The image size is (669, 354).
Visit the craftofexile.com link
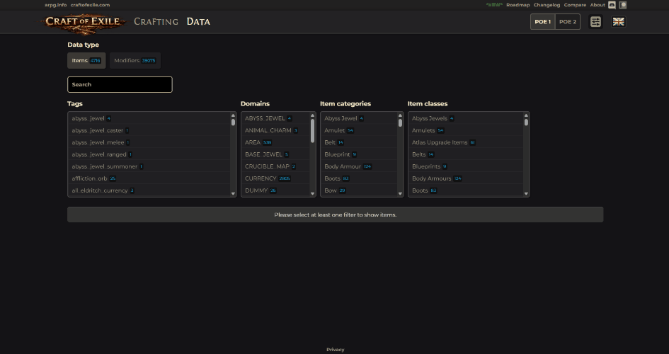pos(90,5)
